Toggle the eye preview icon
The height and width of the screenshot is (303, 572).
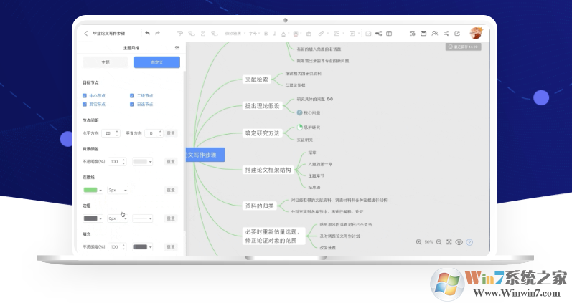(459, 242)
